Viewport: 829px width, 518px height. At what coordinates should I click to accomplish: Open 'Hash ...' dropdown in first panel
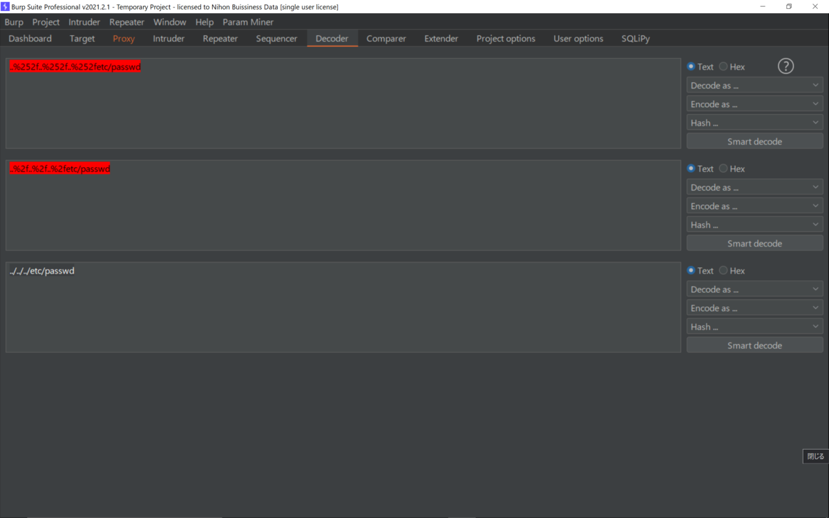(754, 123)
